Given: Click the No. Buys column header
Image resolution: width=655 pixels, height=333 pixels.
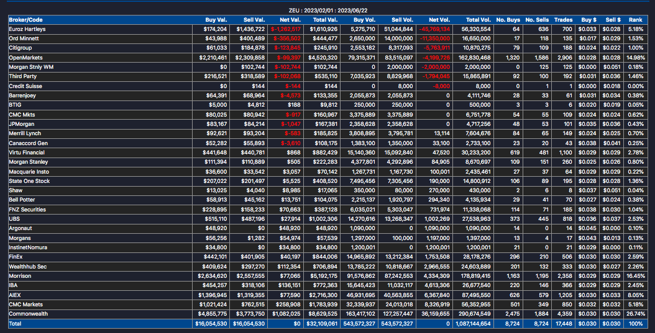Looking at the screenshot, I should 506,20.
